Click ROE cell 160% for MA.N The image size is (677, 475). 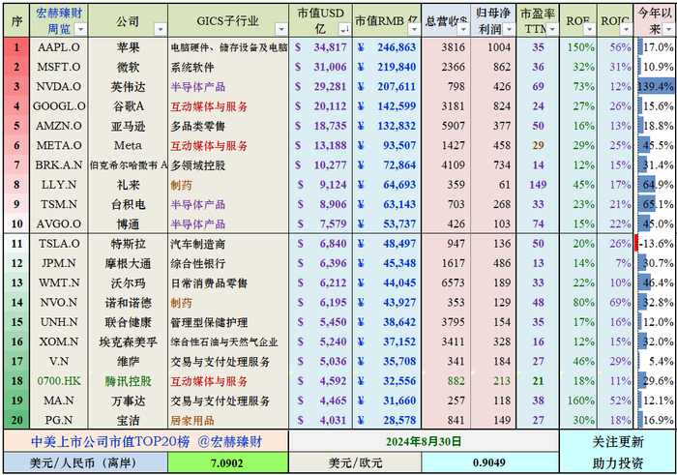[x=578, y=401]
